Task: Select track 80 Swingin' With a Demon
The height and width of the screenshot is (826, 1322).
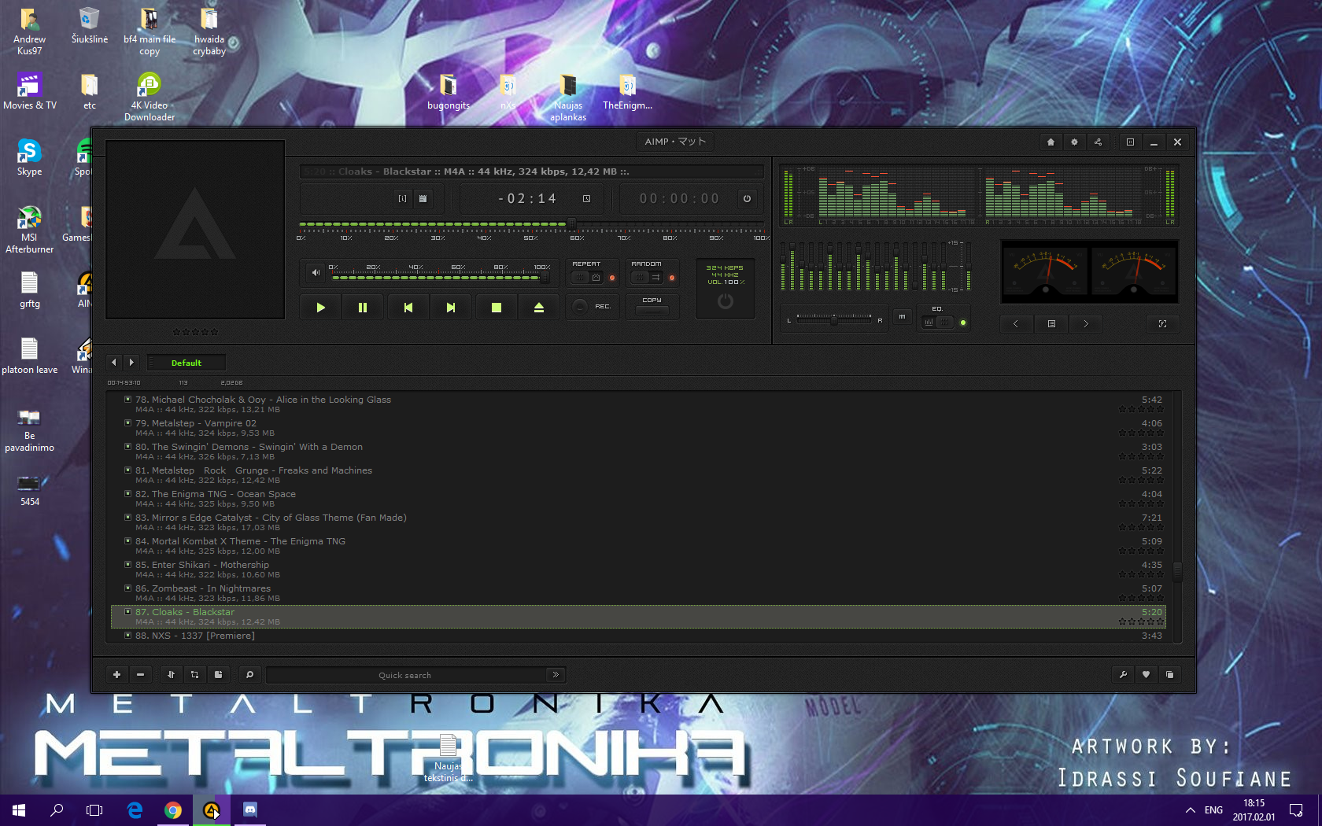Action: (x=638, y=451)
